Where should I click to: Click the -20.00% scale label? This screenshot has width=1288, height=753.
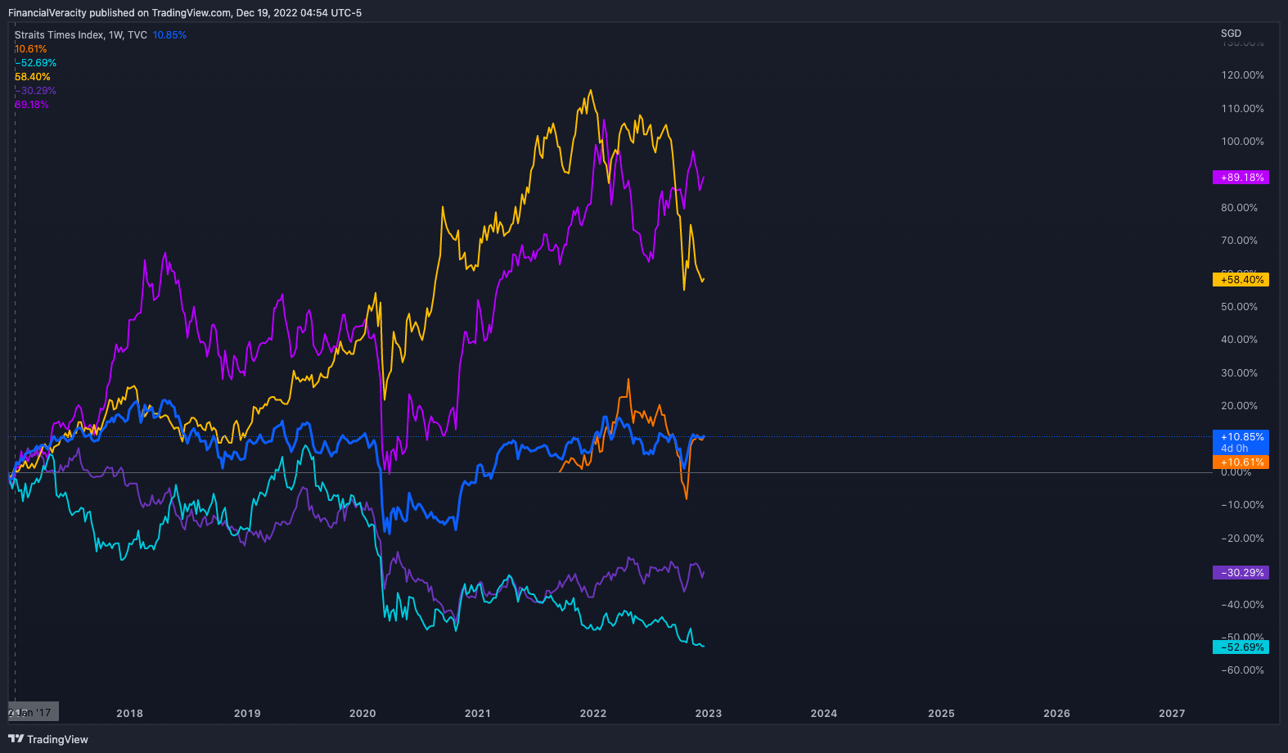1242,539
